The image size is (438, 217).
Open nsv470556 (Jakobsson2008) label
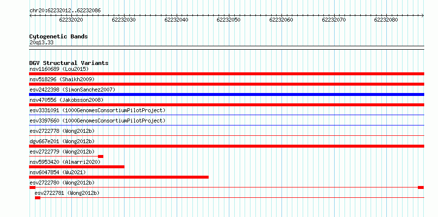[x=66, y=100]
